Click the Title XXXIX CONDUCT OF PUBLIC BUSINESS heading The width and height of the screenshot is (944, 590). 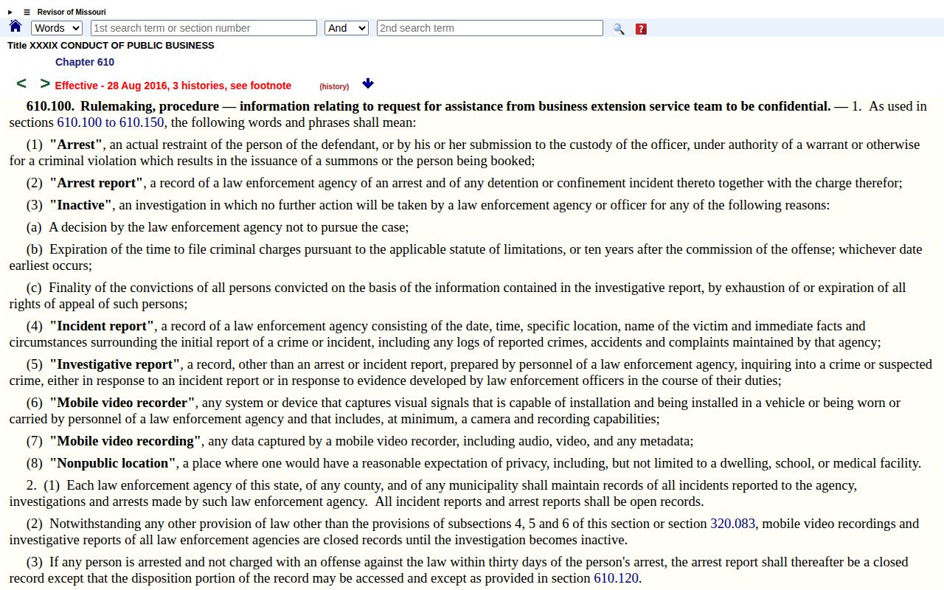pos(111,46)
